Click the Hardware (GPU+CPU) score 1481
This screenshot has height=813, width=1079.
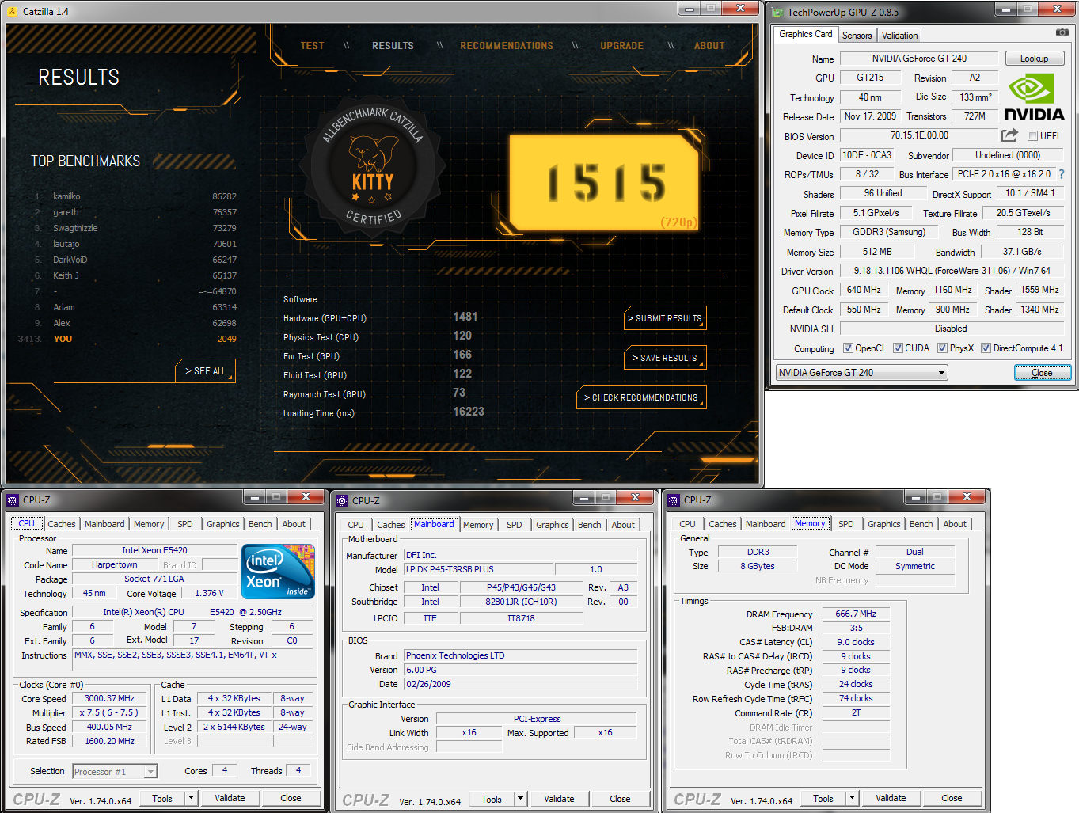(465, 317)
